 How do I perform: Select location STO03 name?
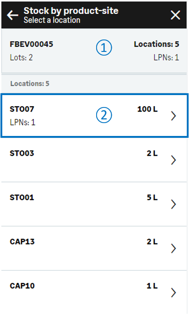pos(22,153)
